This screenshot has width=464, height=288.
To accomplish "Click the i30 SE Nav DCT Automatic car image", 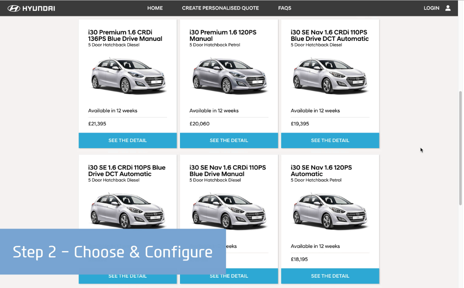I will [x=330, y=76].
